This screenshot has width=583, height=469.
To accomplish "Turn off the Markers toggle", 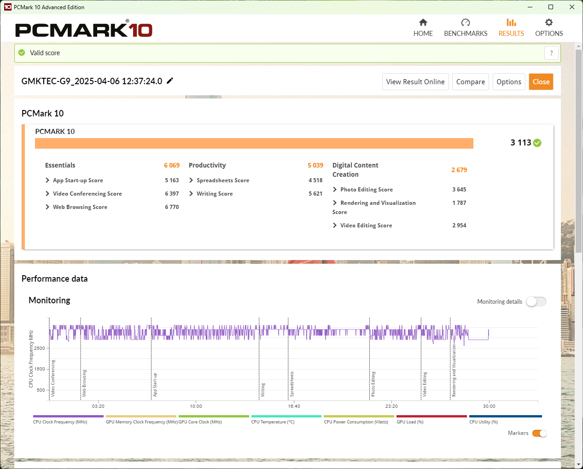I will coord(539,433).
